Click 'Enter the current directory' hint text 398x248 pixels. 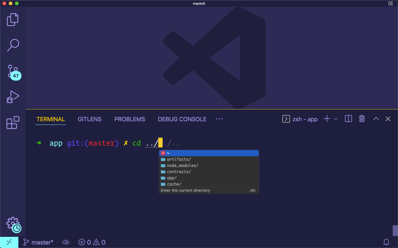pos(185,190)
